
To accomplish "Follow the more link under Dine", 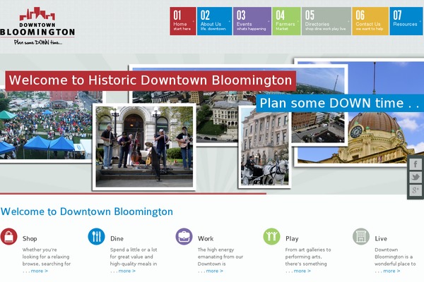I will 126,271.
